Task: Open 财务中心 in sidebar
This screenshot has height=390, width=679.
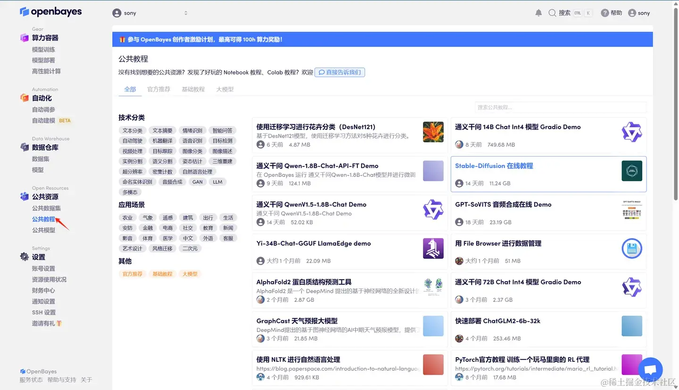Action: 43,290
